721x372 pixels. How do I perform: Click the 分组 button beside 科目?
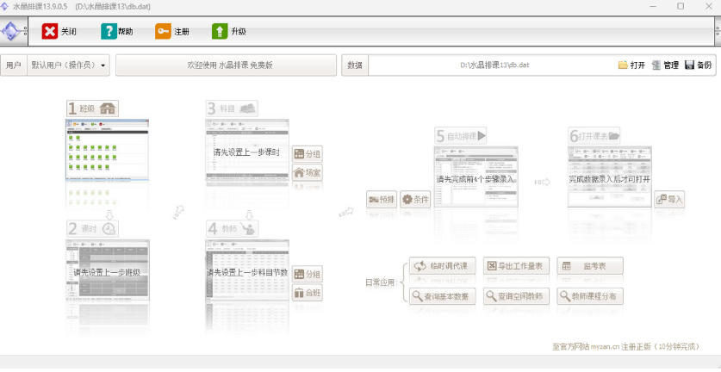point(308,153)
